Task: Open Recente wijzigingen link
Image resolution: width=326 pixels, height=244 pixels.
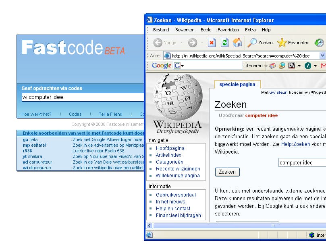Action: click(x=178, y=169)
